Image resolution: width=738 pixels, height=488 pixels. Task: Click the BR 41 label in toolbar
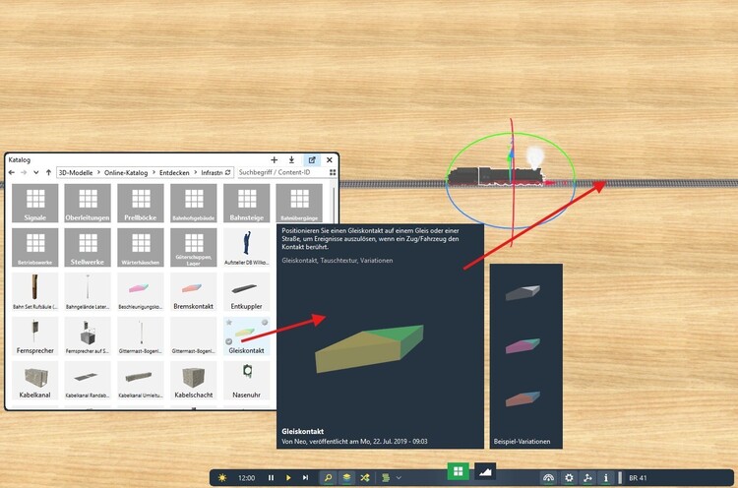click(x=638, y=477)
